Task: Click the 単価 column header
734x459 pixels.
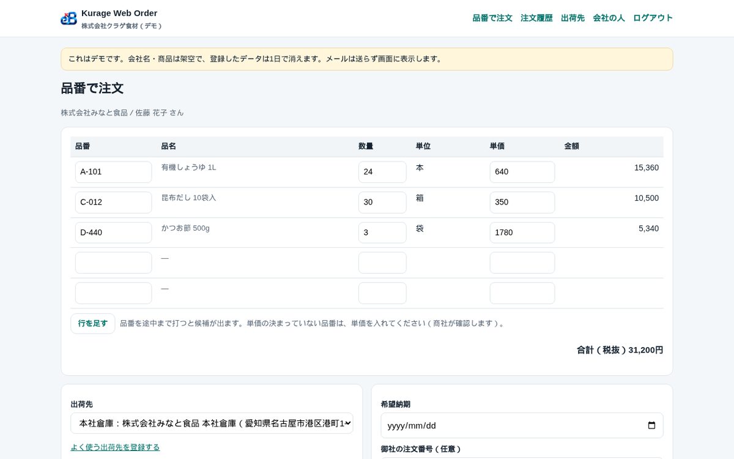Action: click(497, 146)
